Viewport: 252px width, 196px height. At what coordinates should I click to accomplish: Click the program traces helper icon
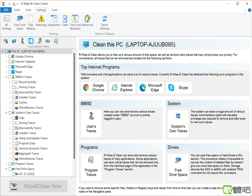click(56, 41)
